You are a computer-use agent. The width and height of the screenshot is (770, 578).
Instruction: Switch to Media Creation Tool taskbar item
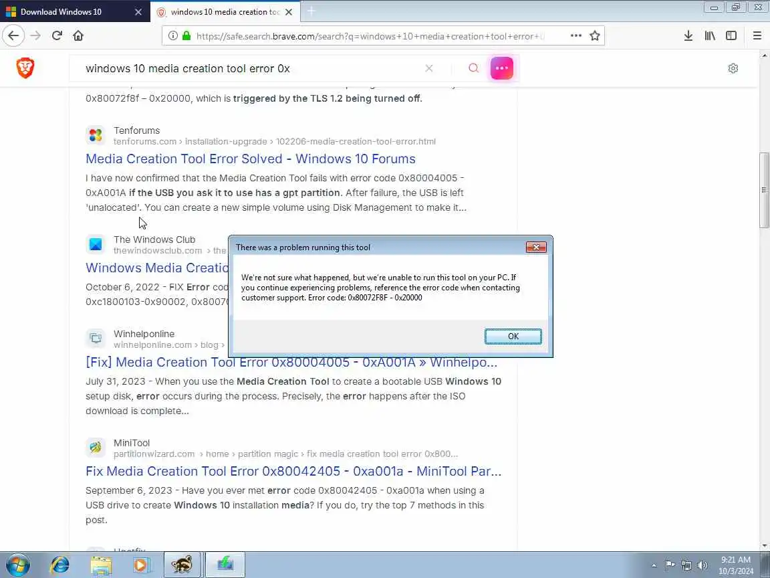point(225,565)
